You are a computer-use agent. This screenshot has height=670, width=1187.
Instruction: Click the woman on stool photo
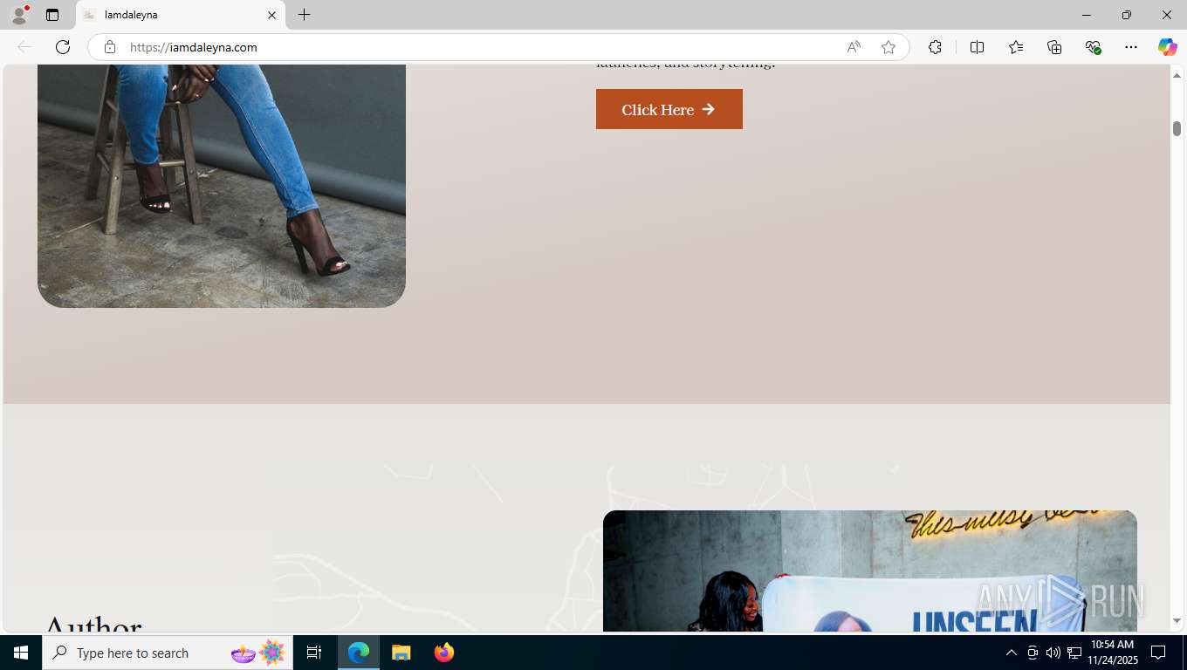[222, 186]
